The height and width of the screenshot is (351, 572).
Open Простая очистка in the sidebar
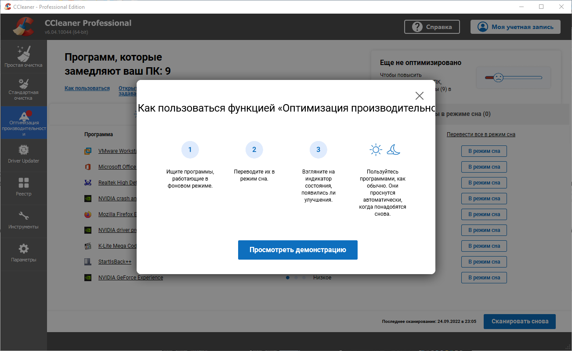click(24, 57)
